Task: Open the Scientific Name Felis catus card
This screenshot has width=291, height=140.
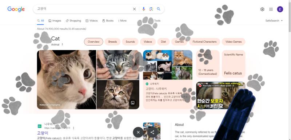Action: pos(234,64)
